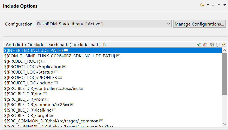Click ellipsis after ${SRC_BLE_DIR}/rom entry
Viewport: 228px width, 130px height.
tap(47, 99)
